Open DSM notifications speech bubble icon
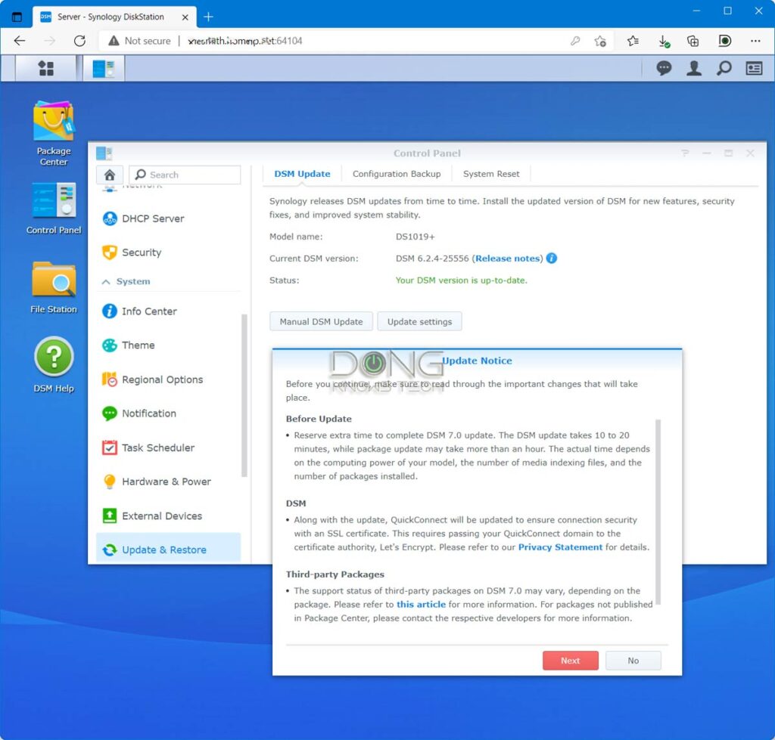Viewport: 775px width, 740px height. (663, 68)
